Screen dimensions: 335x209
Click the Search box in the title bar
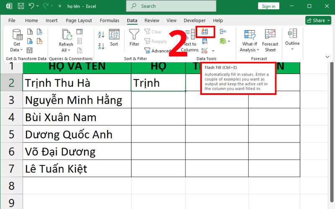pyautogui.click(x=171, y=6)
